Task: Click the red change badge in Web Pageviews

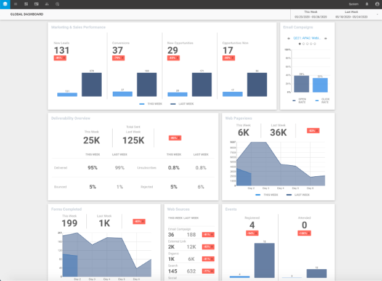Action: 313,131
